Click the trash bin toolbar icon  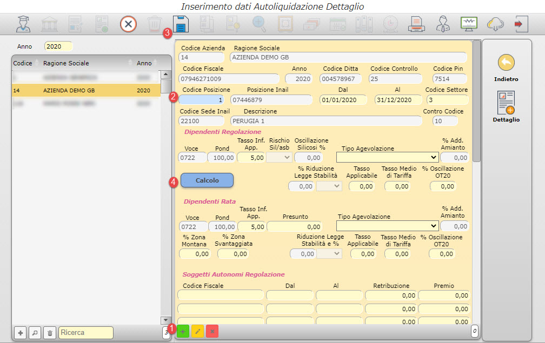pyautogui.click(x=154, y=24)
